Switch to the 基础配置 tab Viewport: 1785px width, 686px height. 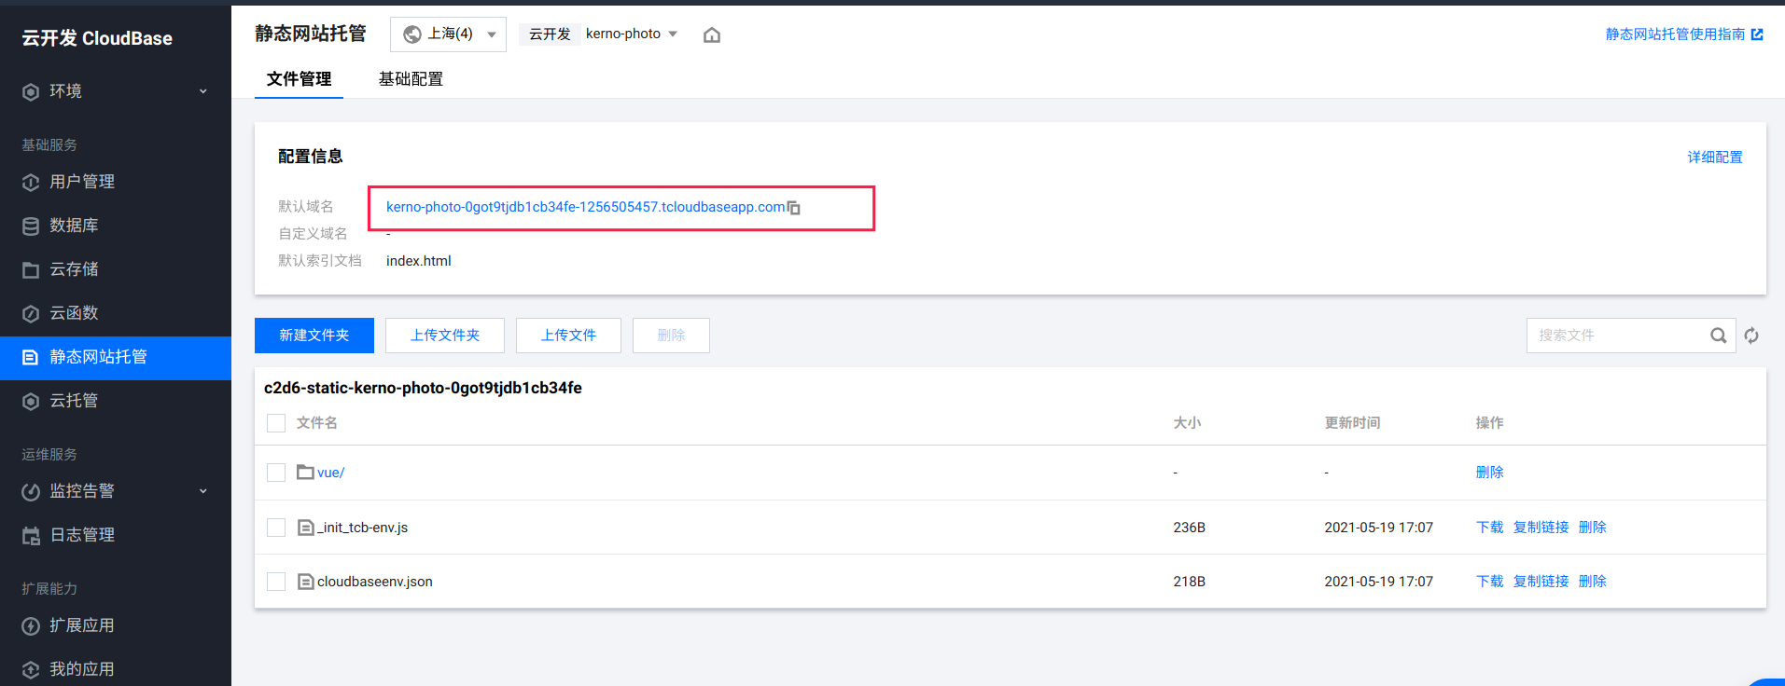[x=411, y=79]
